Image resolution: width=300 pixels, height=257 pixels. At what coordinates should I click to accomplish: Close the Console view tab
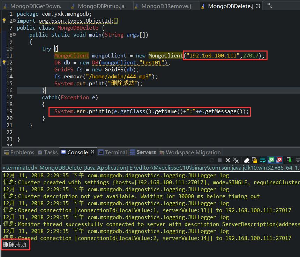pos(92,152)
